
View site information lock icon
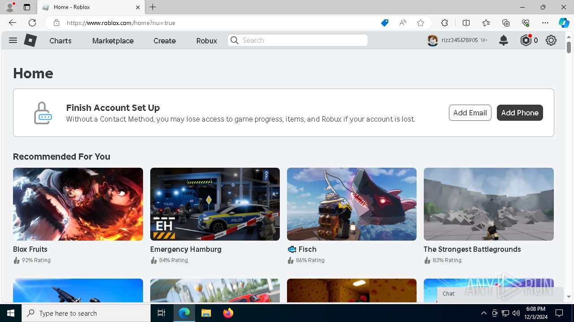click(x=57, y=23)
